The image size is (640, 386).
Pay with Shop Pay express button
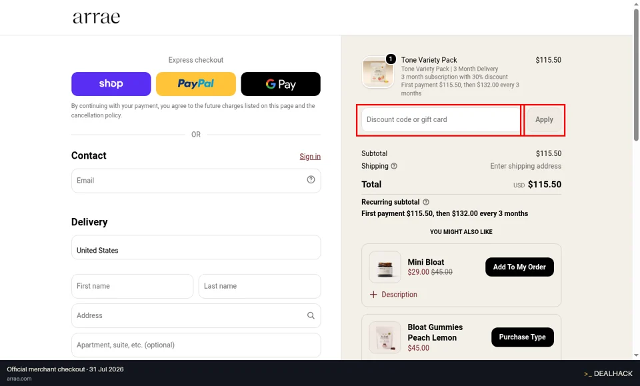111,84
